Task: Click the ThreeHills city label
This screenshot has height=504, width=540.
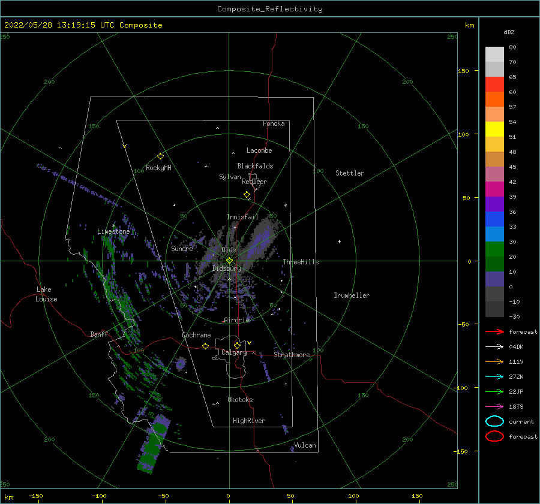Action: (301, 262)
